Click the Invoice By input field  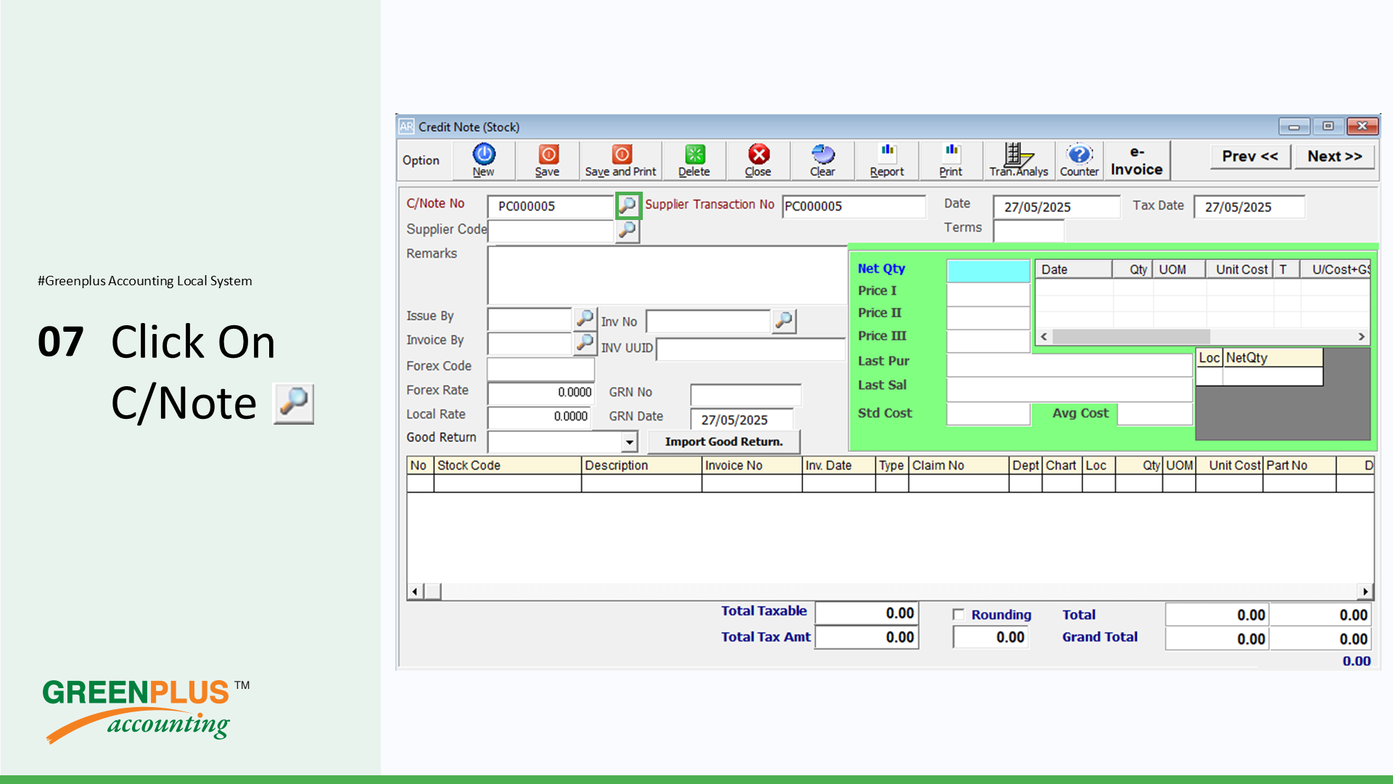pyautogui.click(x=530, y=343)
